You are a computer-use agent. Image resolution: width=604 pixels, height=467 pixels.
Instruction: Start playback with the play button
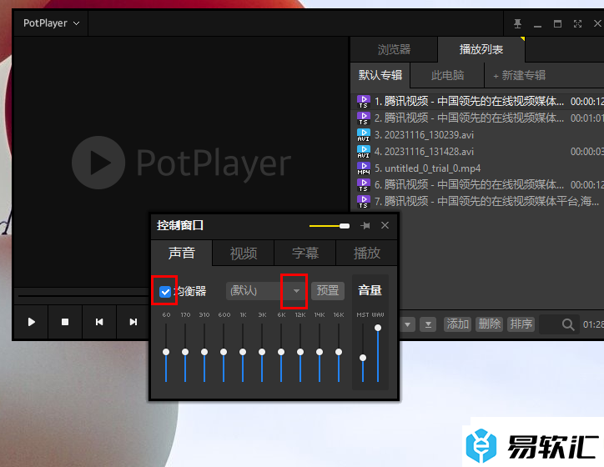tap(31, 322)
